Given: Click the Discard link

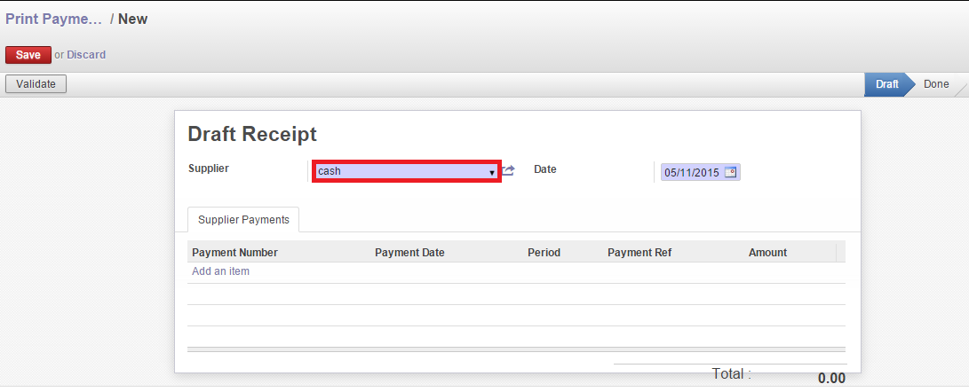Looking at the screenshot, I should (x=86, y=55).
